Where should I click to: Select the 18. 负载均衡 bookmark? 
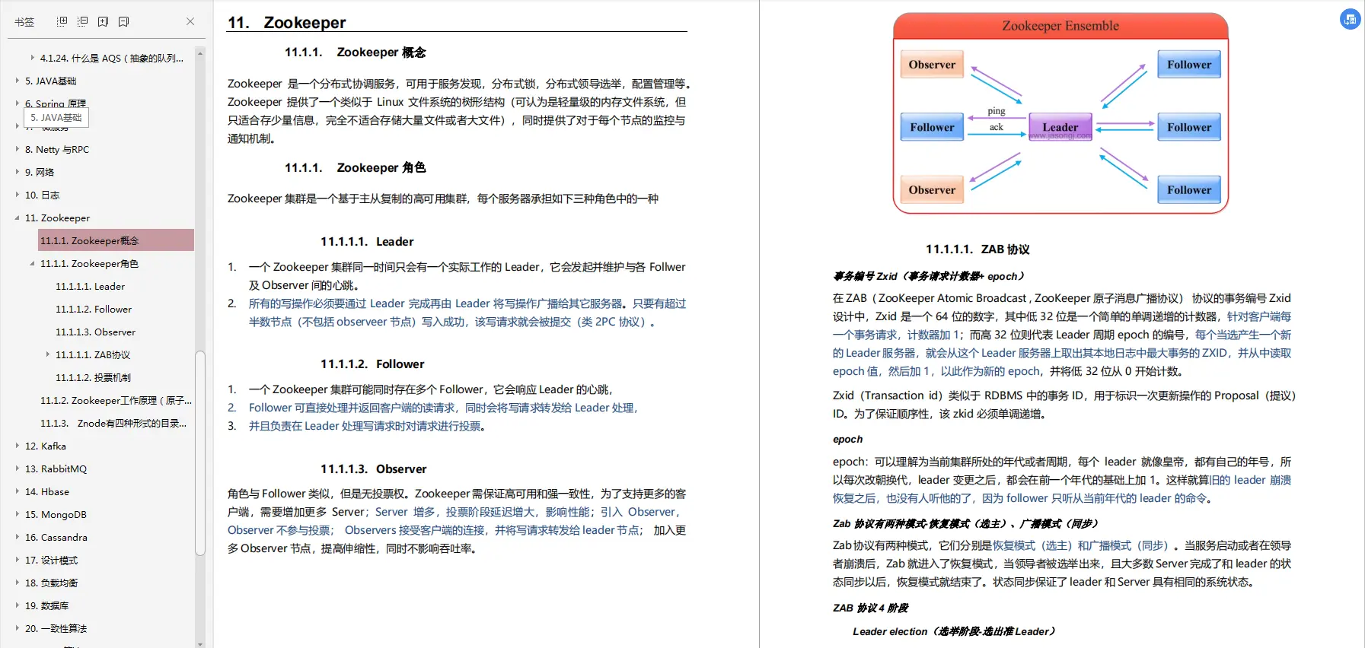coord(51,583)
